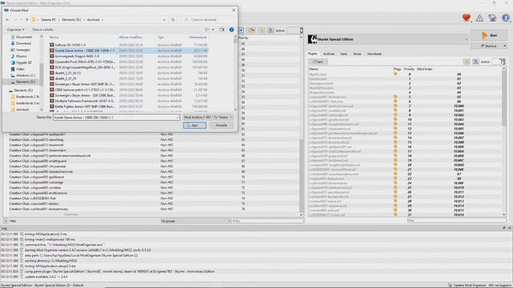The width and height of the screenshot is (513, 288).
Task: Switch to the Downloads tab
Action: pyautogui.click(x=374, y=54)
